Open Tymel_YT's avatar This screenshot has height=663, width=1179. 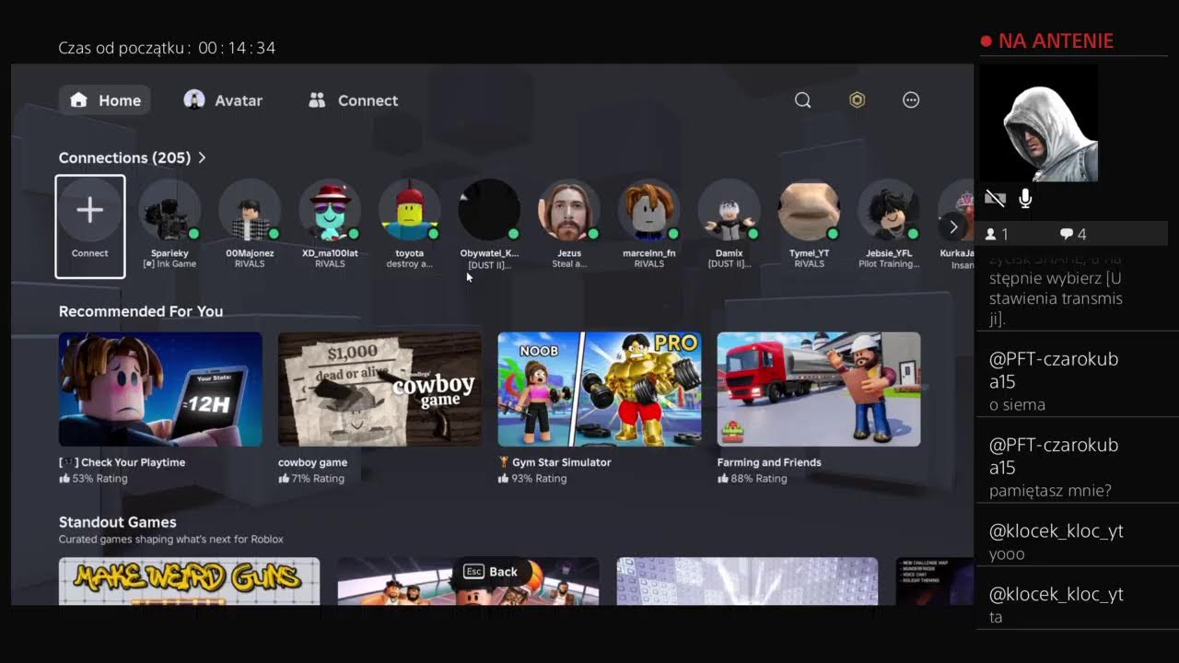[809, 210]
